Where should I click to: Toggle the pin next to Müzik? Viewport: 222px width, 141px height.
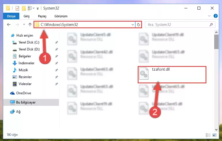[57, 70]
